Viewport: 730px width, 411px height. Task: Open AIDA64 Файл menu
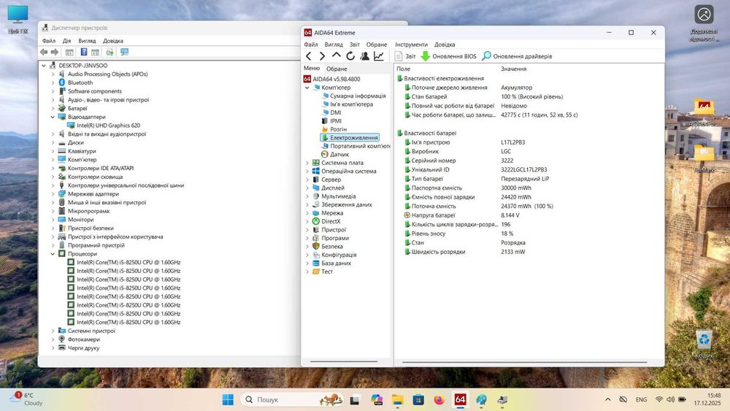tap(311, 45)
